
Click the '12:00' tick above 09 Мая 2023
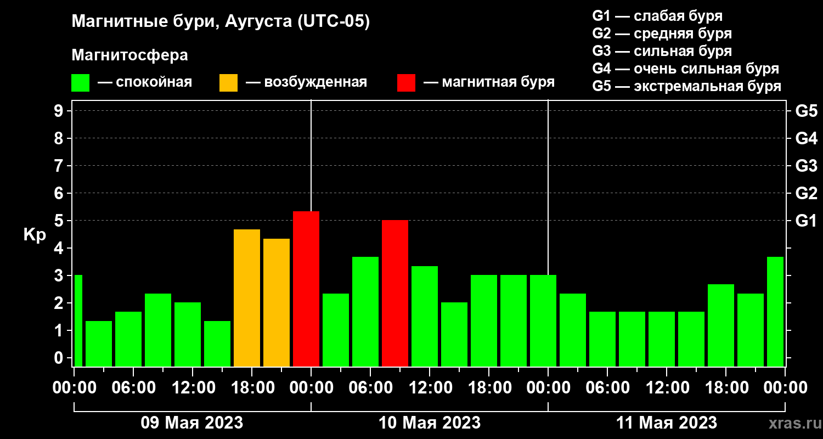pyautogui.click(x=193, y=387)
